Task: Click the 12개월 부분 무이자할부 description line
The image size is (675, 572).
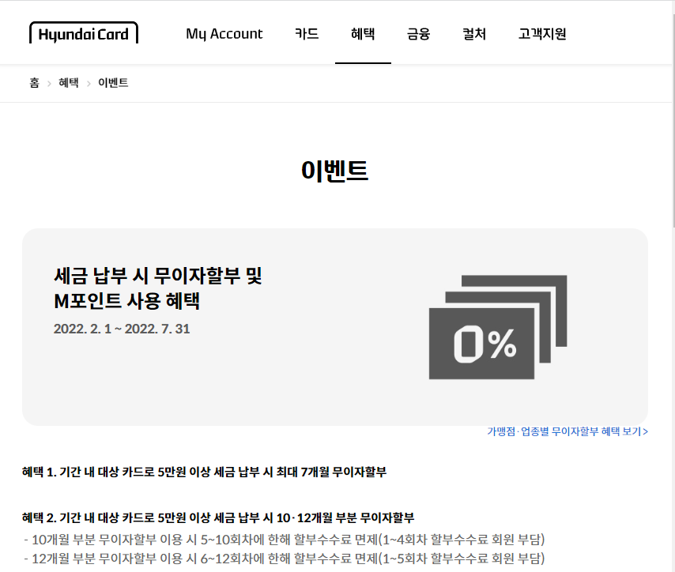Action: coord(285,559)
